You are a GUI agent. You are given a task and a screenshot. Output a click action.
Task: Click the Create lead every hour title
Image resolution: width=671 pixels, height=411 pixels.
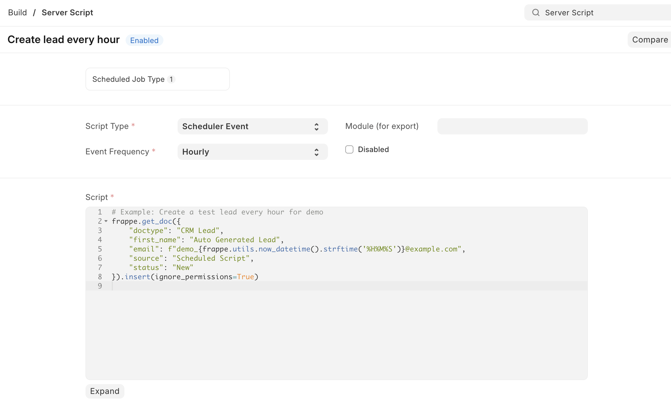coord(64,40)
